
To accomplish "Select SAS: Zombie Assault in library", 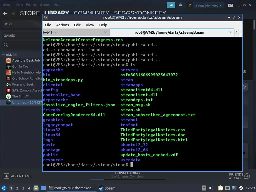I will tap(27, 90).
